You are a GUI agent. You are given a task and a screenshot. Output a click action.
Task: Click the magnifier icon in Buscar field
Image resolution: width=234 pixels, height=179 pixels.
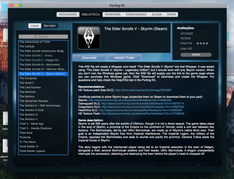(x=36, y=37)
